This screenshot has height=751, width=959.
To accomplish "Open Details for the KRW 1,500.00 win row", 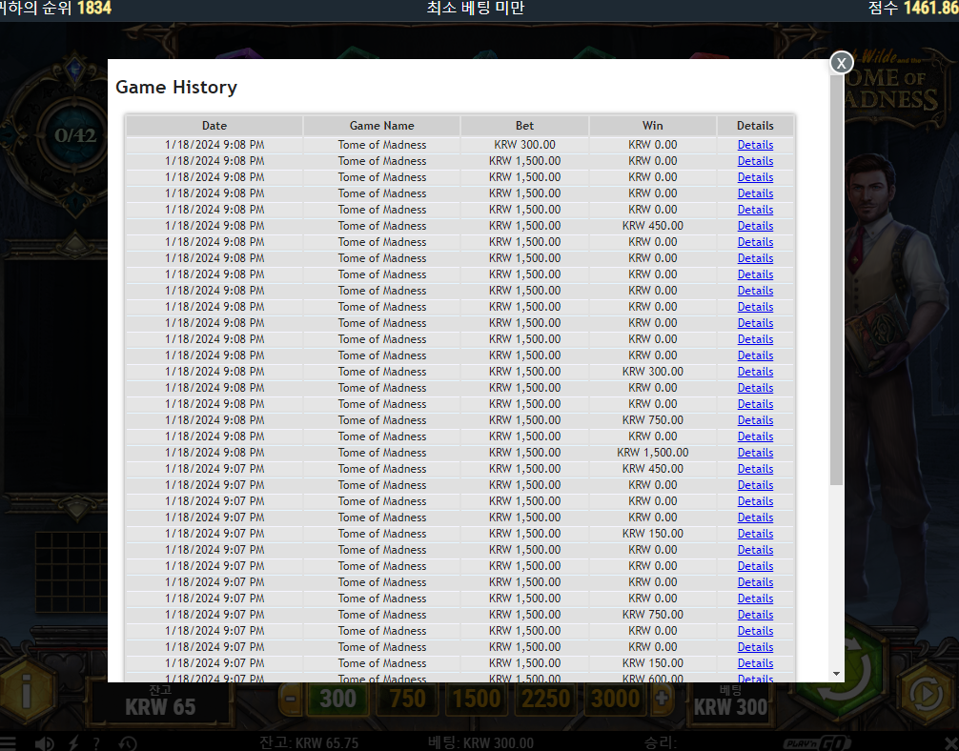I will [755, 453].
